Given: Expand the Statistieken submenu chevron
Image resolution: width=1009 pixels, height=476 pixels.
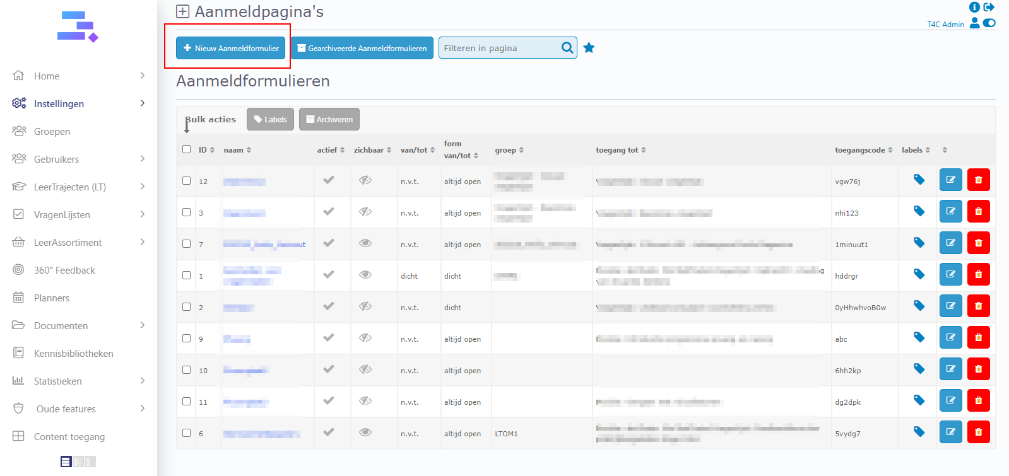Looking at the screenshot, I should click(143, 381).
